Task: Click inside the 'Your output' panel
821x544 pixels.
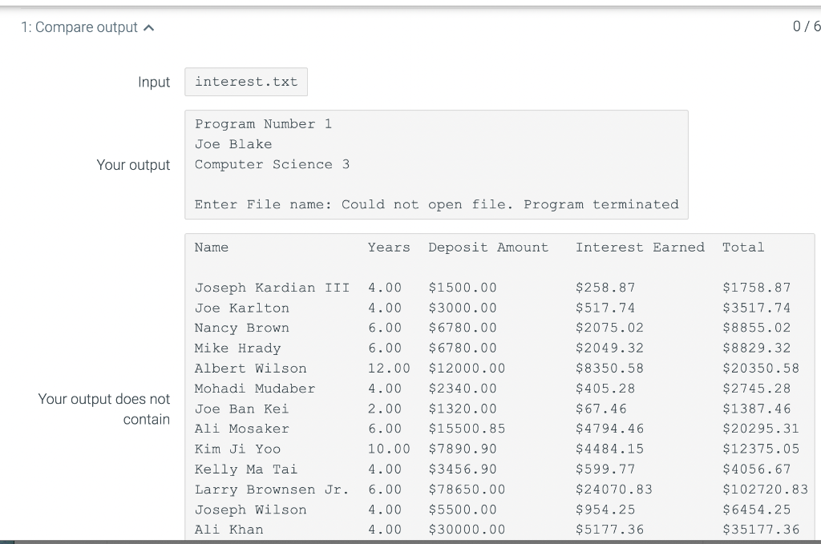Action: [x=436, y=164]
